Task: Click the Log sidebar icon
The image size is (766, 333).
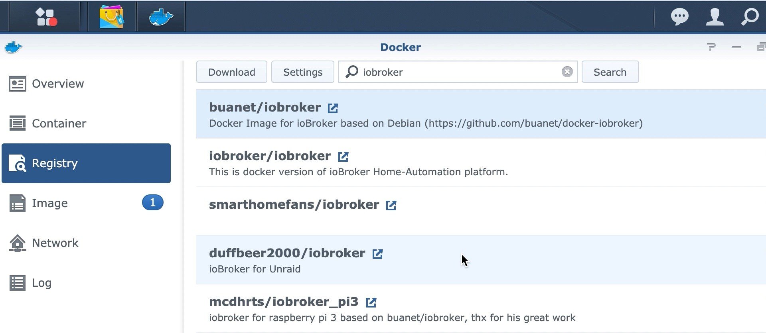Action: (x=18, y=283)
